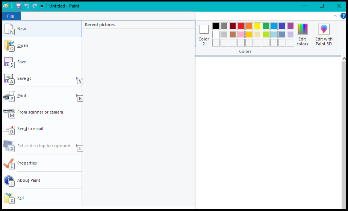Pick the lime color swatch
Screen dimensions: 348x211
click(265, 34)
